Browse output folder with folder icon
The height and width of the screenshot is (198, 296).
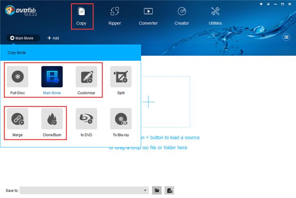click(157, 190)
